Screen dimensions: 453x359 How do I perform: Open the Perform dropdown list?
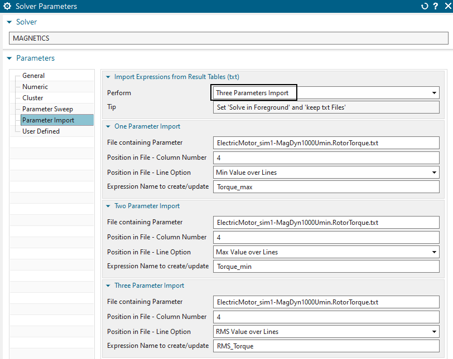point(434,93)
